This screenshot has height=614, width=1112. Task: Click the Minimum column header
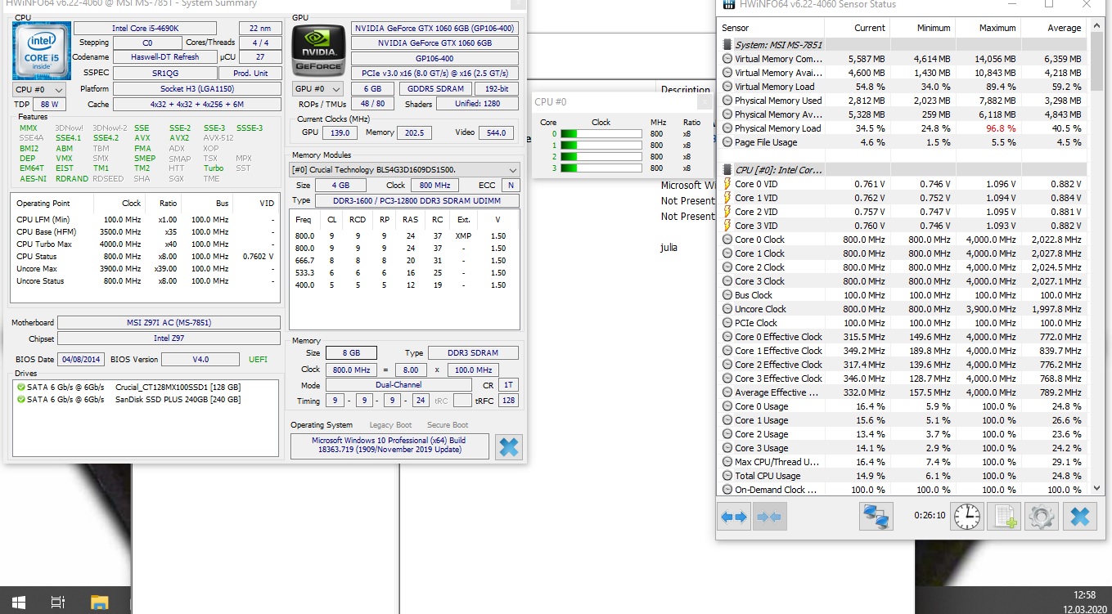pyautogui.click(x=922, y=28)
